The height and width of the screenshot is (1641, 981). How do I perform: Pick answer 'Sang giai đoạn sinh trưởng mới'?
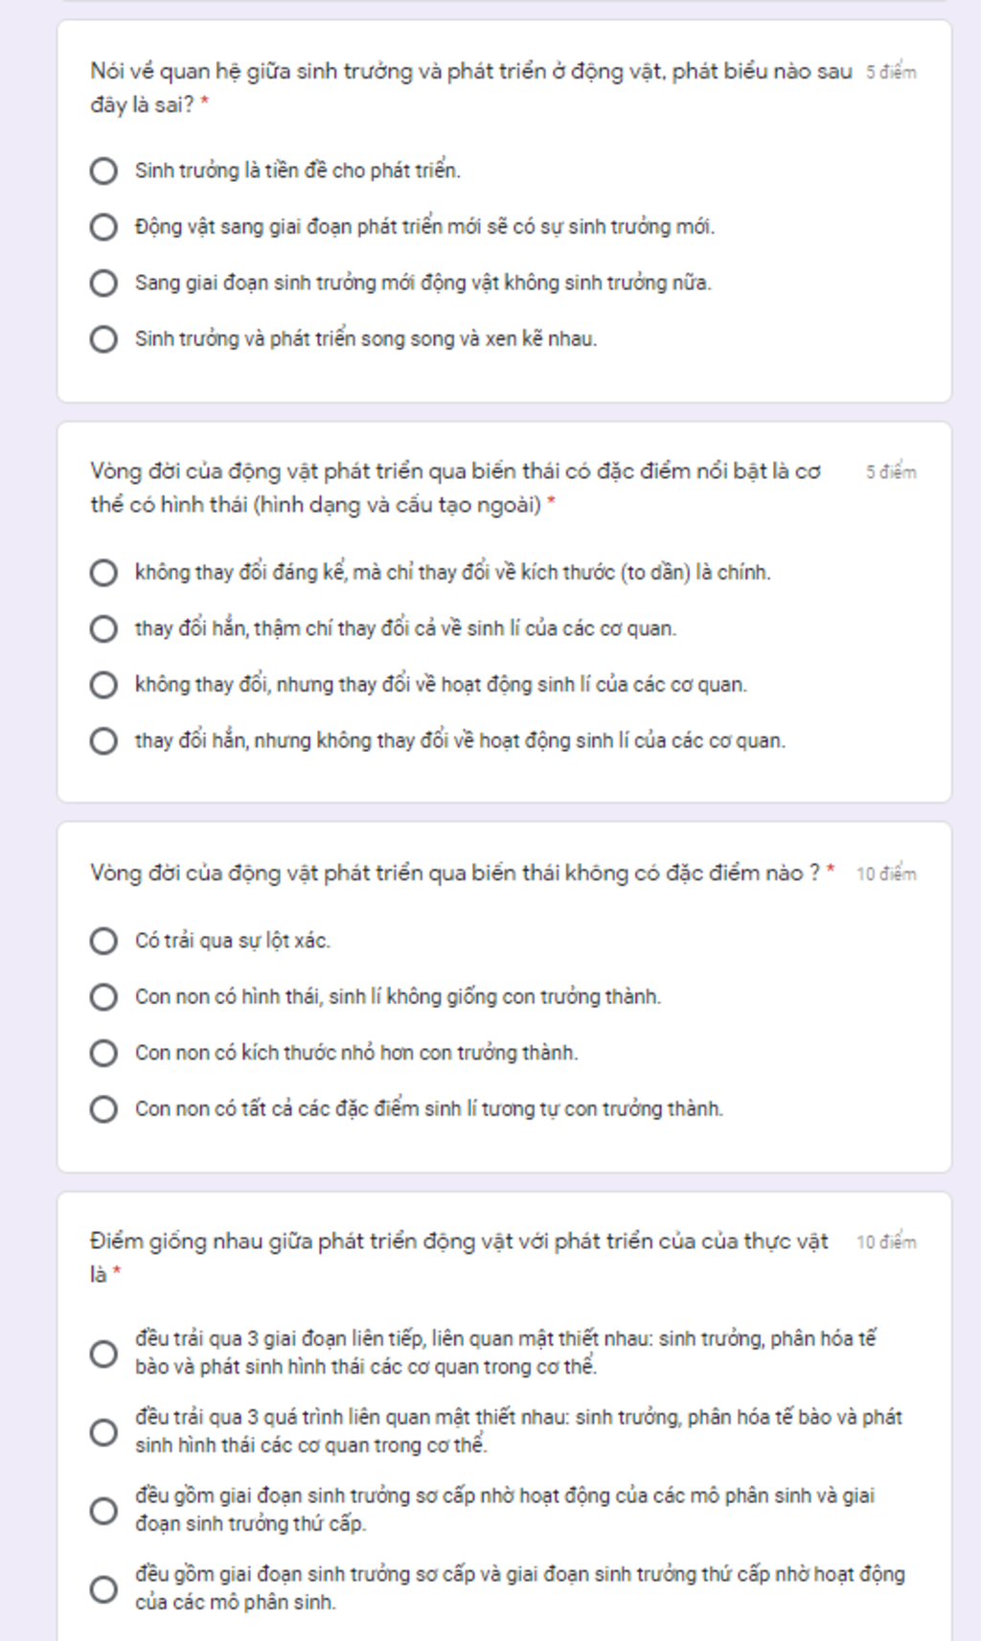(x=103, y=284)
